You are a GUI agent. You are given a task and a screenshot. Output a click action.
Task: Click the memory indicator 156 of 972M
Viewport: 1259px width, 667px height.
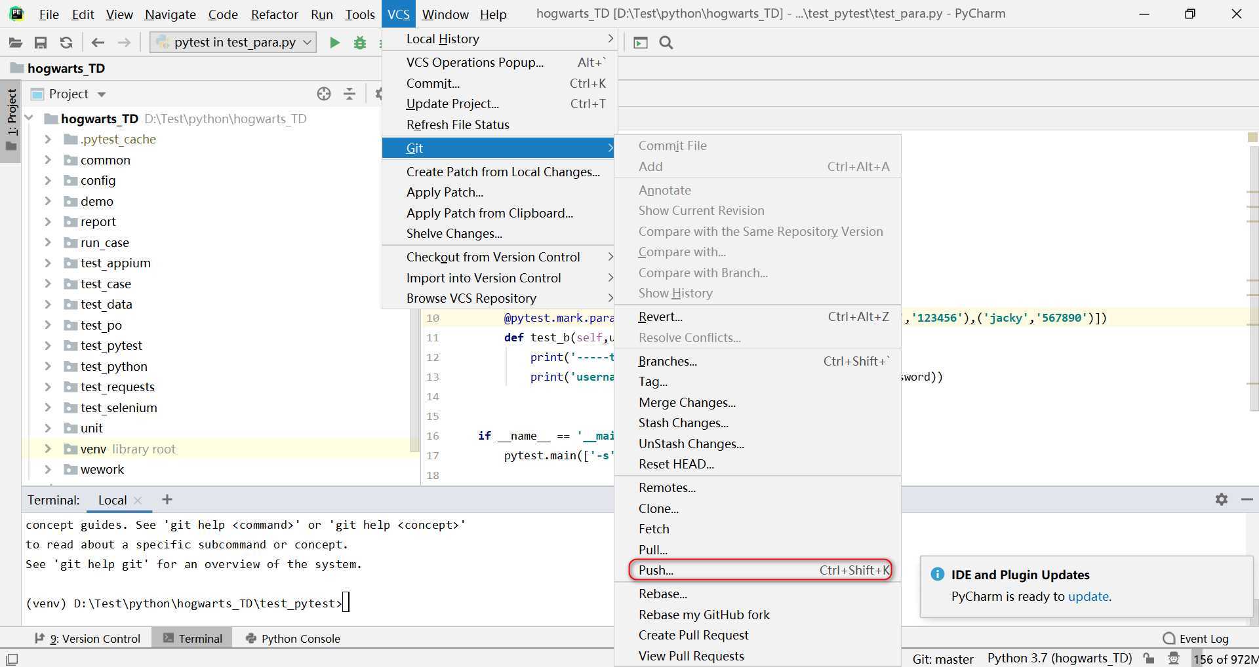click(x=1225, y=658)
